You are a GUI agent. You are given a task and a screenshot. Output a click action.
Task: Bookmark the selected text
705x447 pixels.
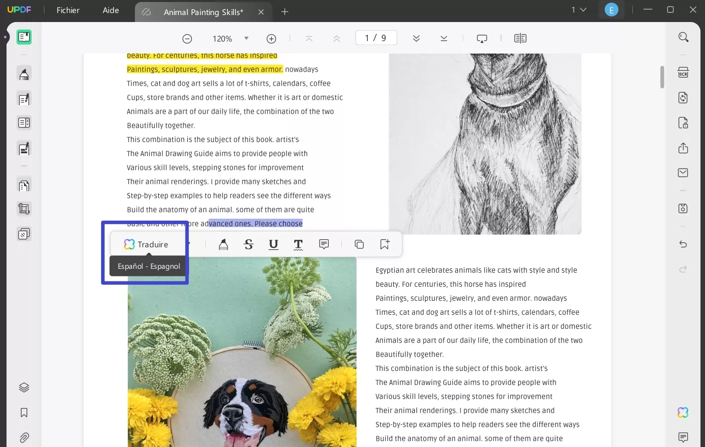384,244
